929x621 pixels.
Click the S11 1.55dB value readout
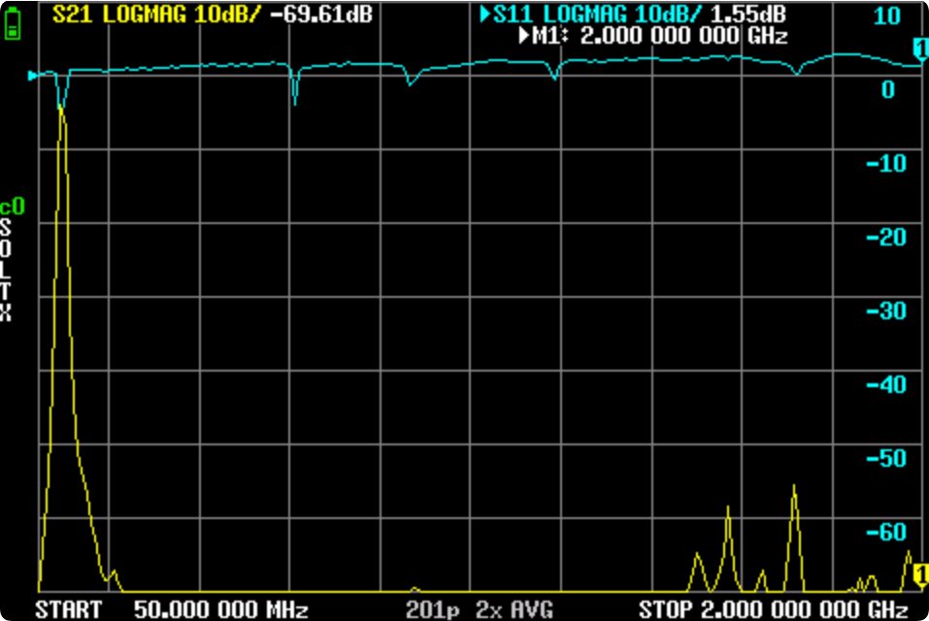click(747, 16)
